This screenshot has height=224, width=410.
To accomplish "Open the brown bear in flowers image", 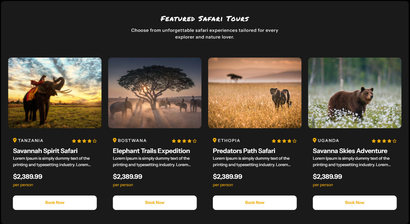I will coord(355,93).
